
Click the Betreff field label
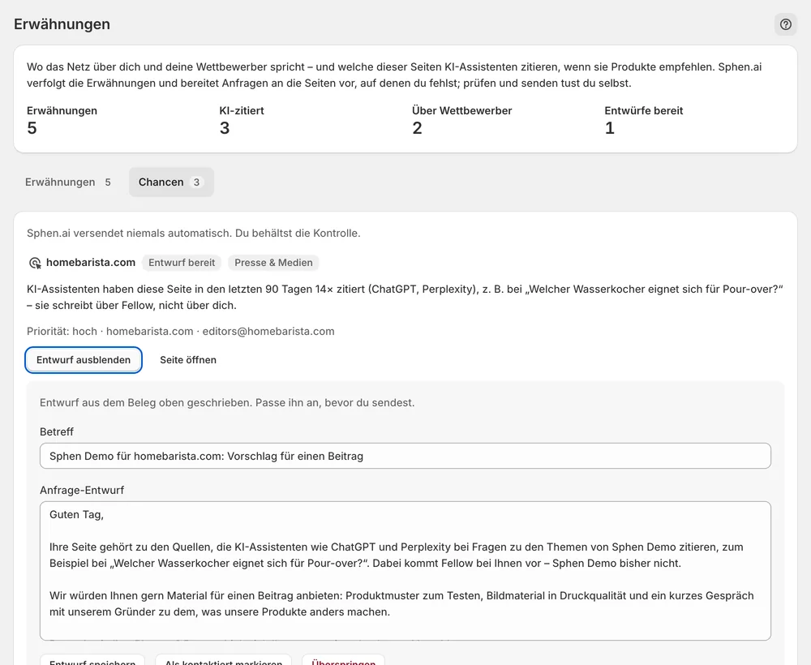57,431
